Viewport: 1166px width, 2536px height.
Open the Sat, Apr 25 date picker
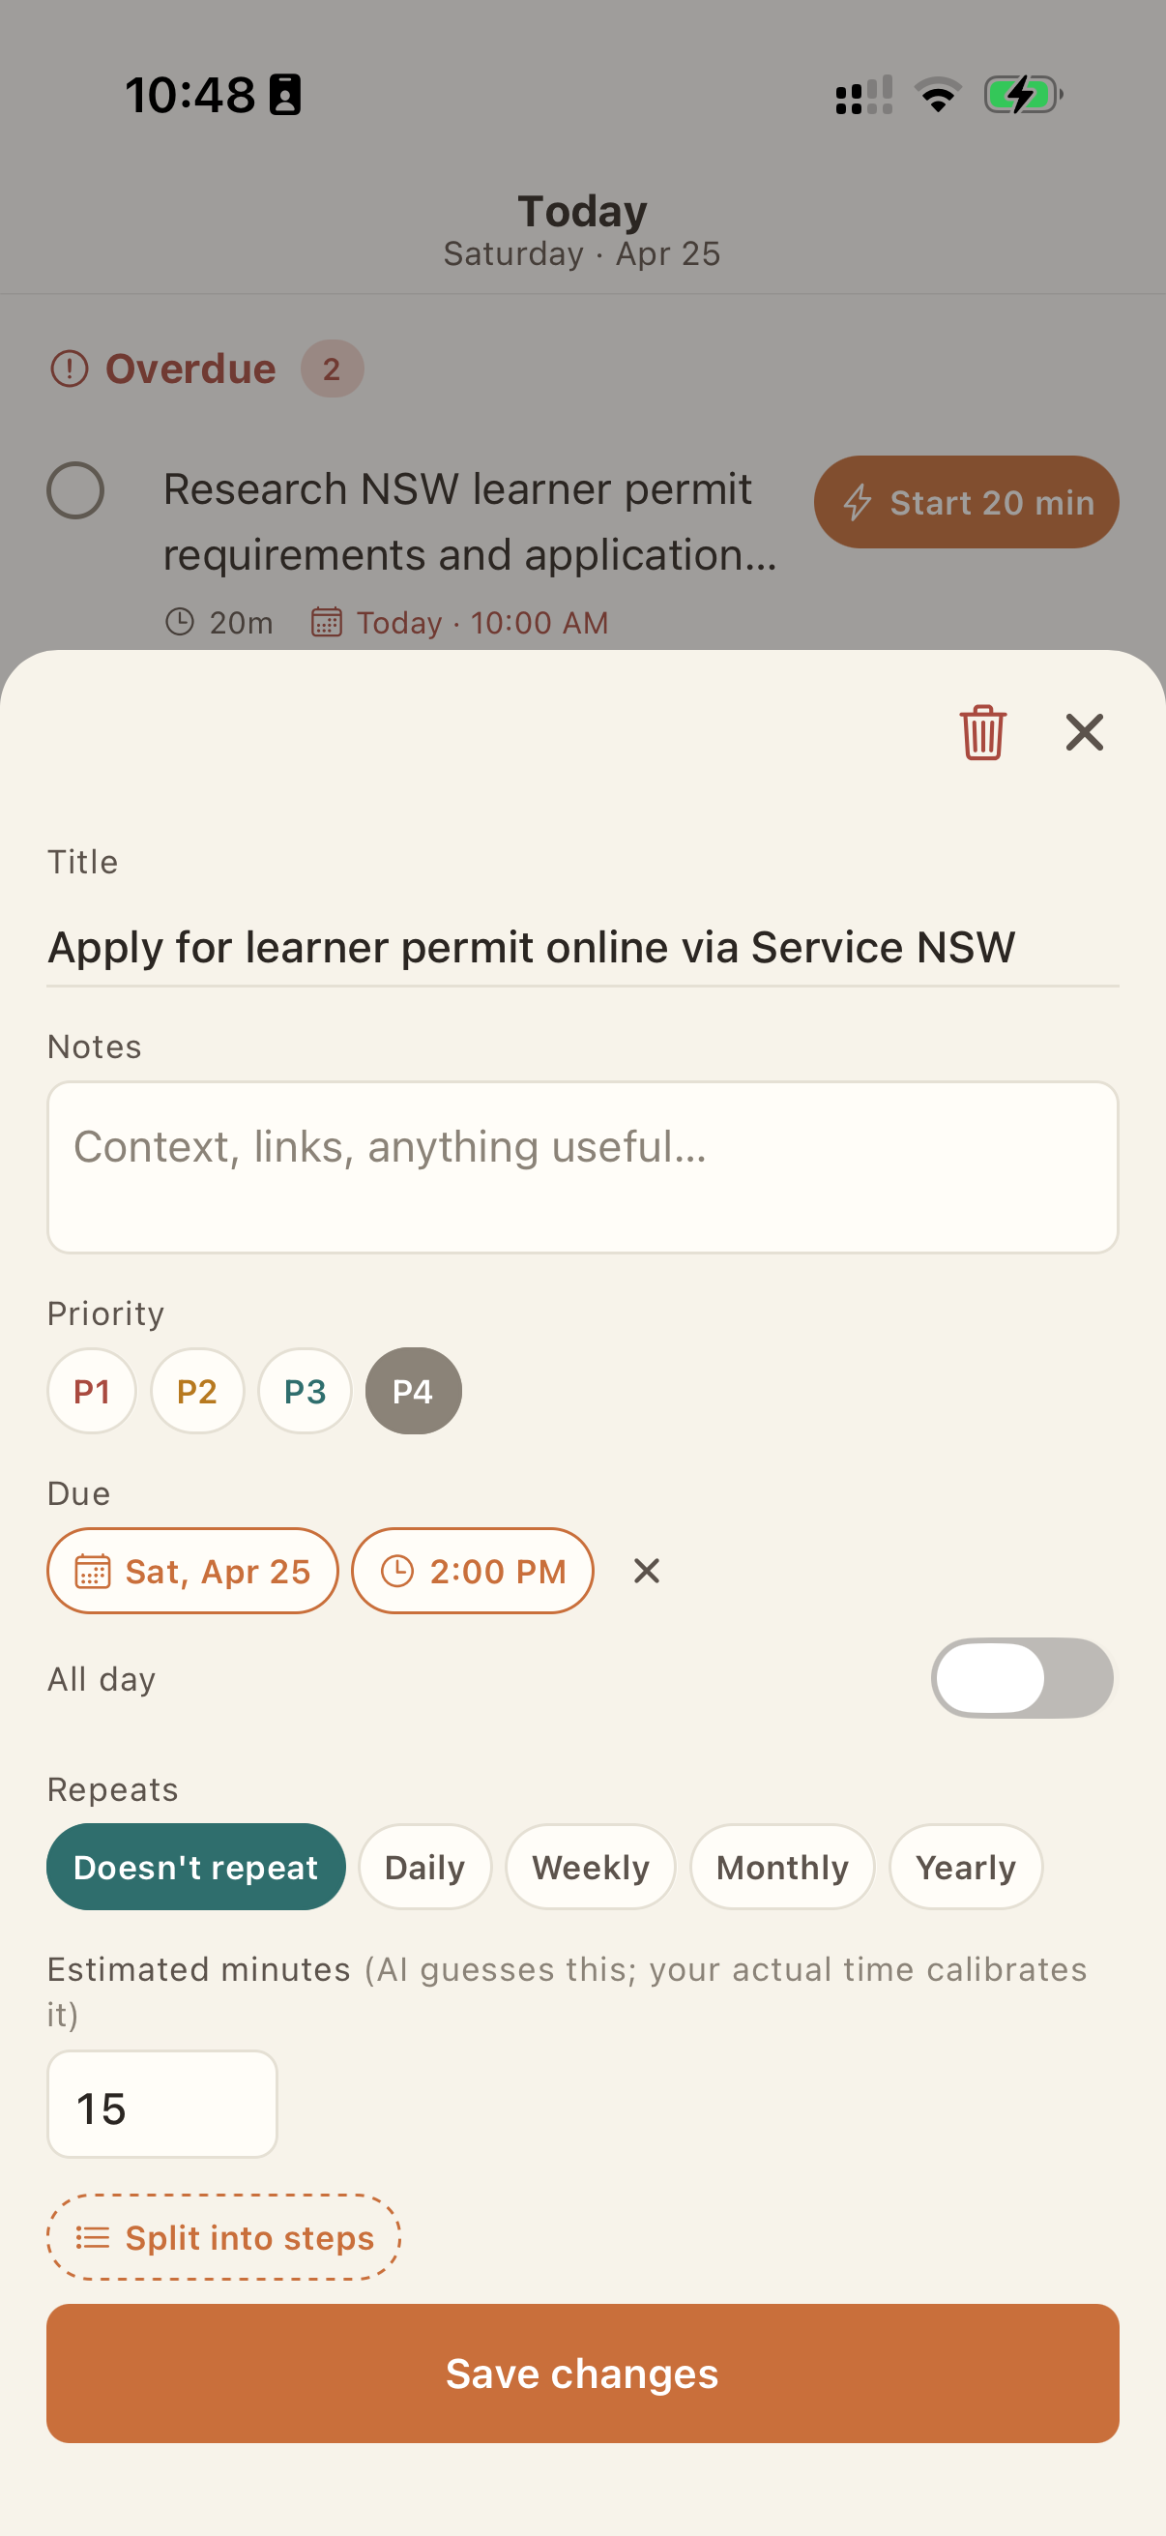tap(192, 1571)
